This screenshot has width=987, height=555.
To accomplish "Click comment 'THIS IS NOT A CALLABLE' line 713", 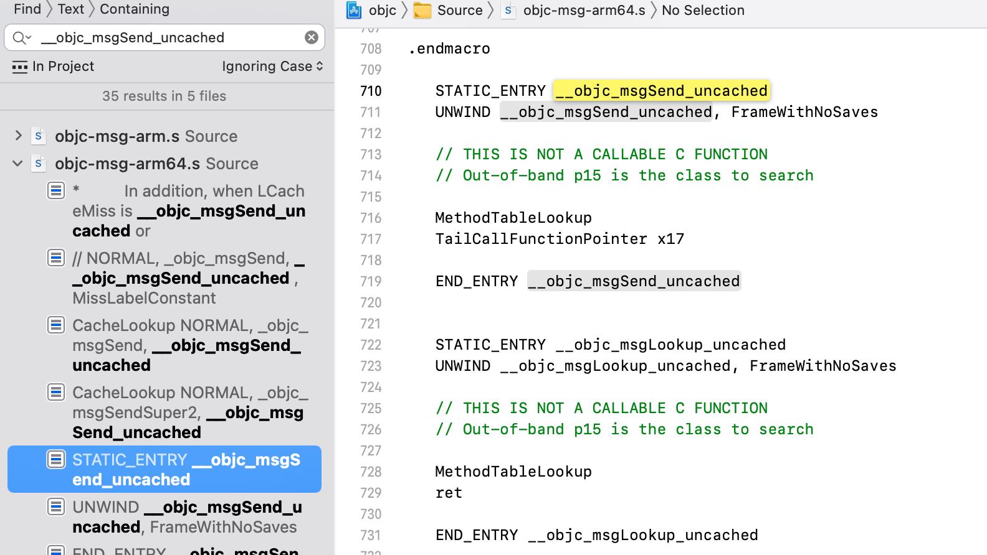I will pos(601,154).
